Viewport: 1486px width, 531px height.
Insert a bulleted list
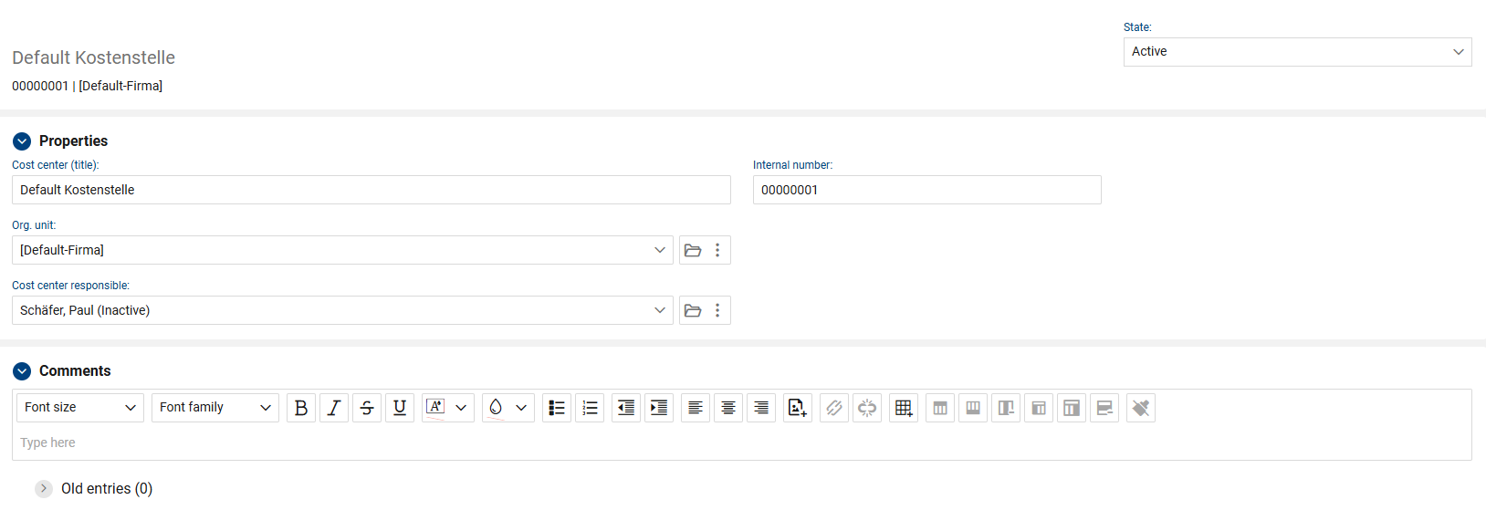pos(557,408)
